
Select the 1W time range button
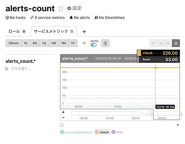(53, 43)
